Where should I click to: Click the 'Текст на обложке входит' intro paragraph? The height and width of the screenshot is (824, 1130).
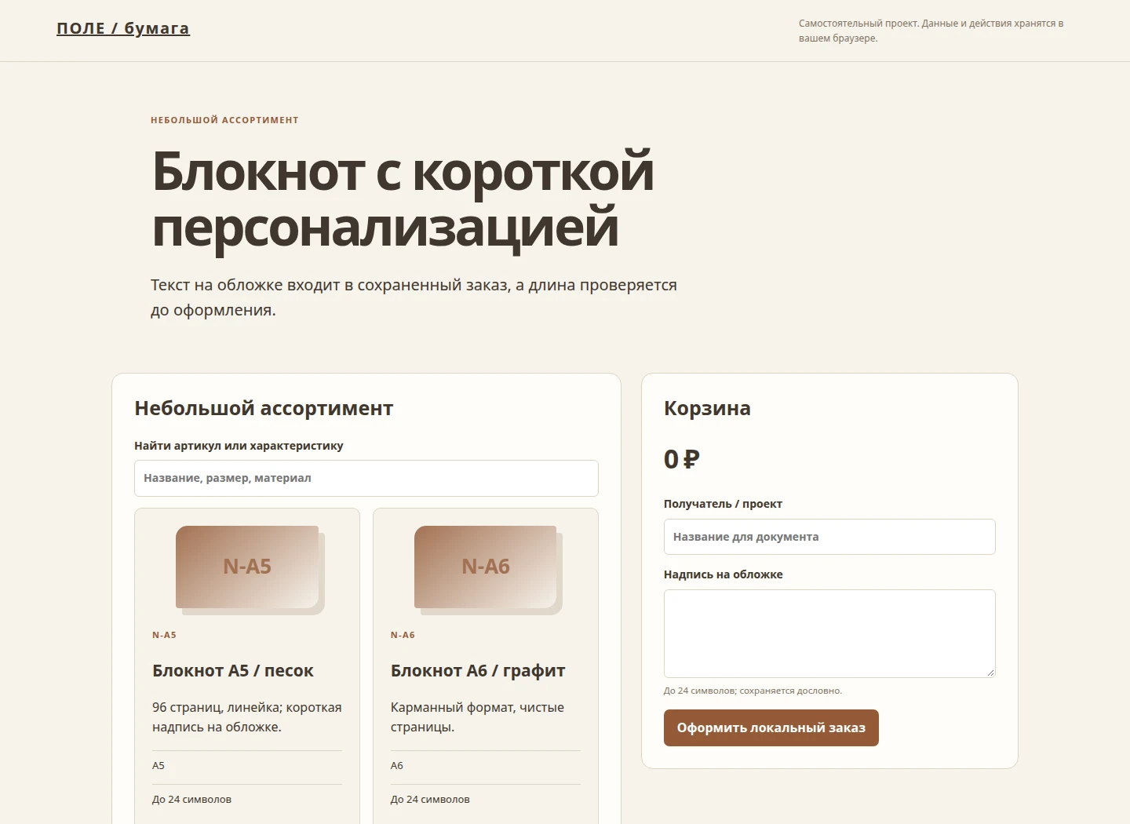click(414, 297)
